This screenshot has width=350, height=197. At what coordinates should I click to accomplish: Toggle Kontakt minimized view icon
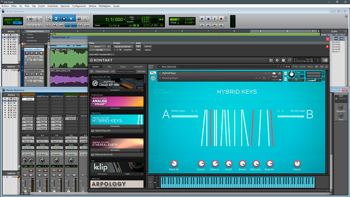point(289,60)
